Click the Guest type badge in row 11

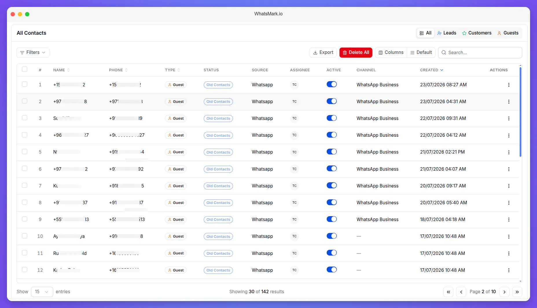click(x=176, y=253)
